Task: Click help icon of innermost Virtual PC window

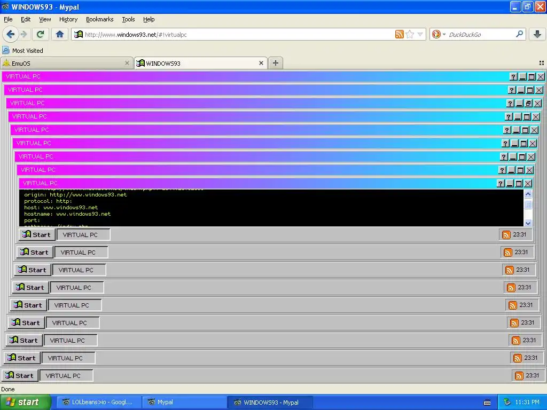Action: tap(501, 184)
